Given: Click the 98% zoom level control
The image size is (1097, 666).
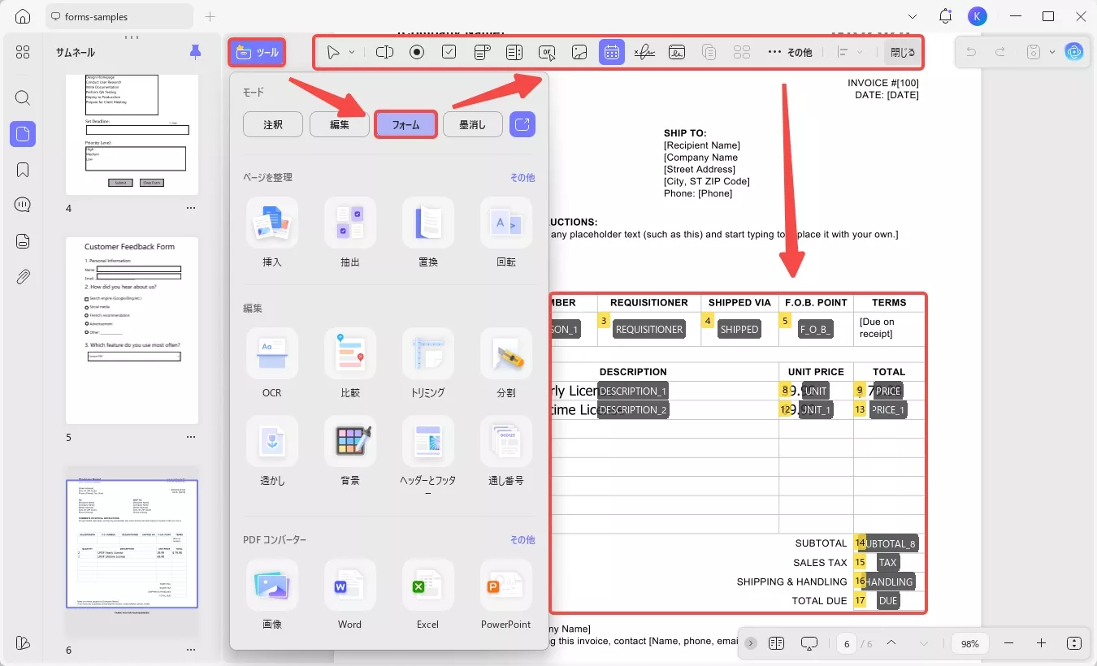Looking at the screenshot, I should coord(969,642).
